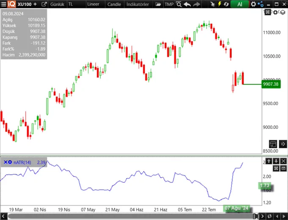The width and height of the screenshot is (288, 220).
Task: Click the grid layout icon above price axis
Action: click(268, 12)
